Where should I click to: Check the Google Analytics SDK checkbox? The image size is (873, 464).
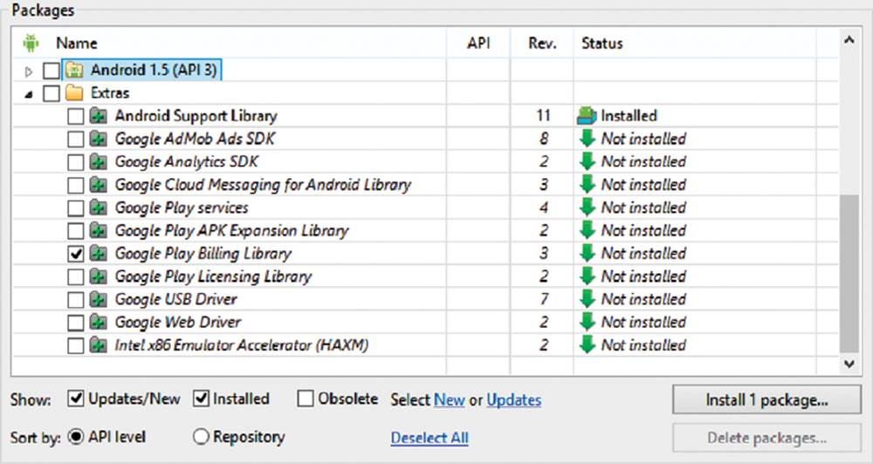(x=75, y=162)
